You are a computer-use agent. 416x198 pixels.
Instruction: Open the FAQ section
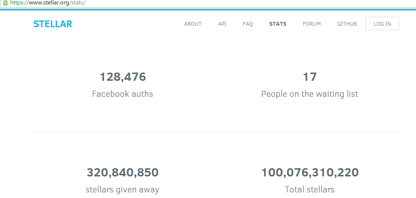[248, 24]
